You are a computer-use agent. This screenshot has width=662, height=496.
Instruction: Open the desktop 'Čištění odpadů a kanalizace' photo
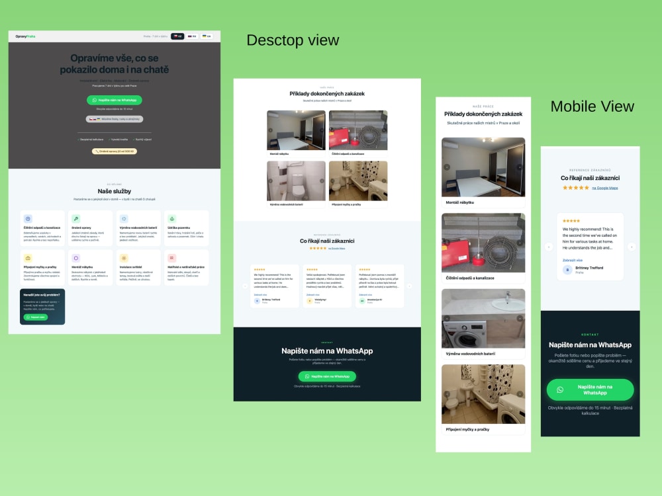coord(358,130)
